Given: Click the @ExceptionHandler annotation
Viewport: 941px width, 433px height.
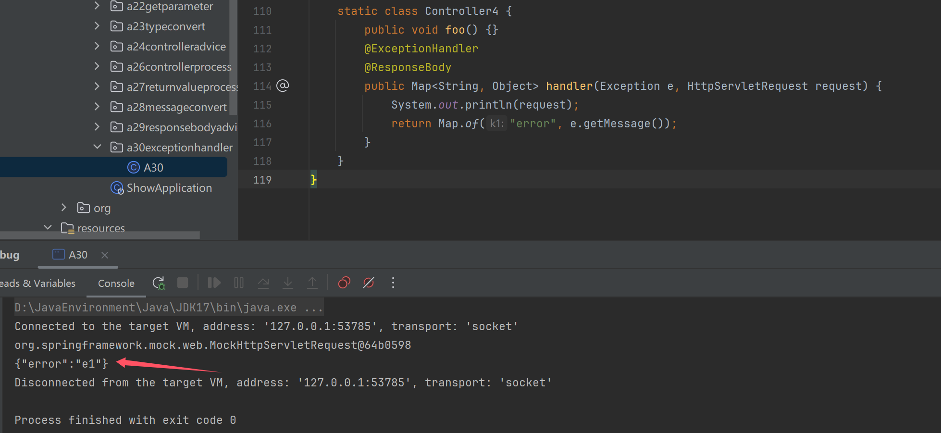Looking at the screenshot, I should (421, 49).
